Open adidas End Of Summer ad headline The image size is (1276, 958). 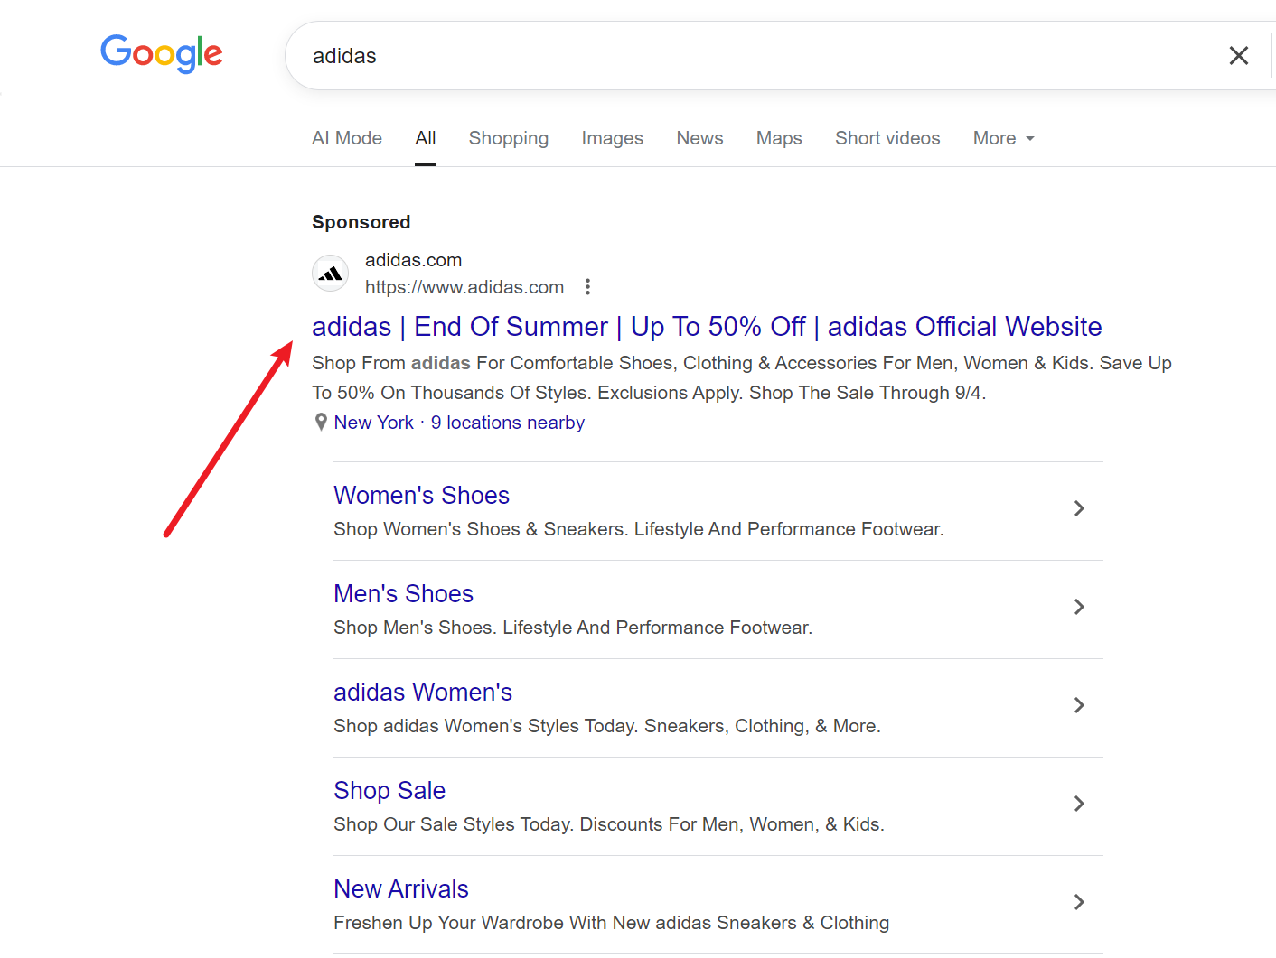click(706, 327)
